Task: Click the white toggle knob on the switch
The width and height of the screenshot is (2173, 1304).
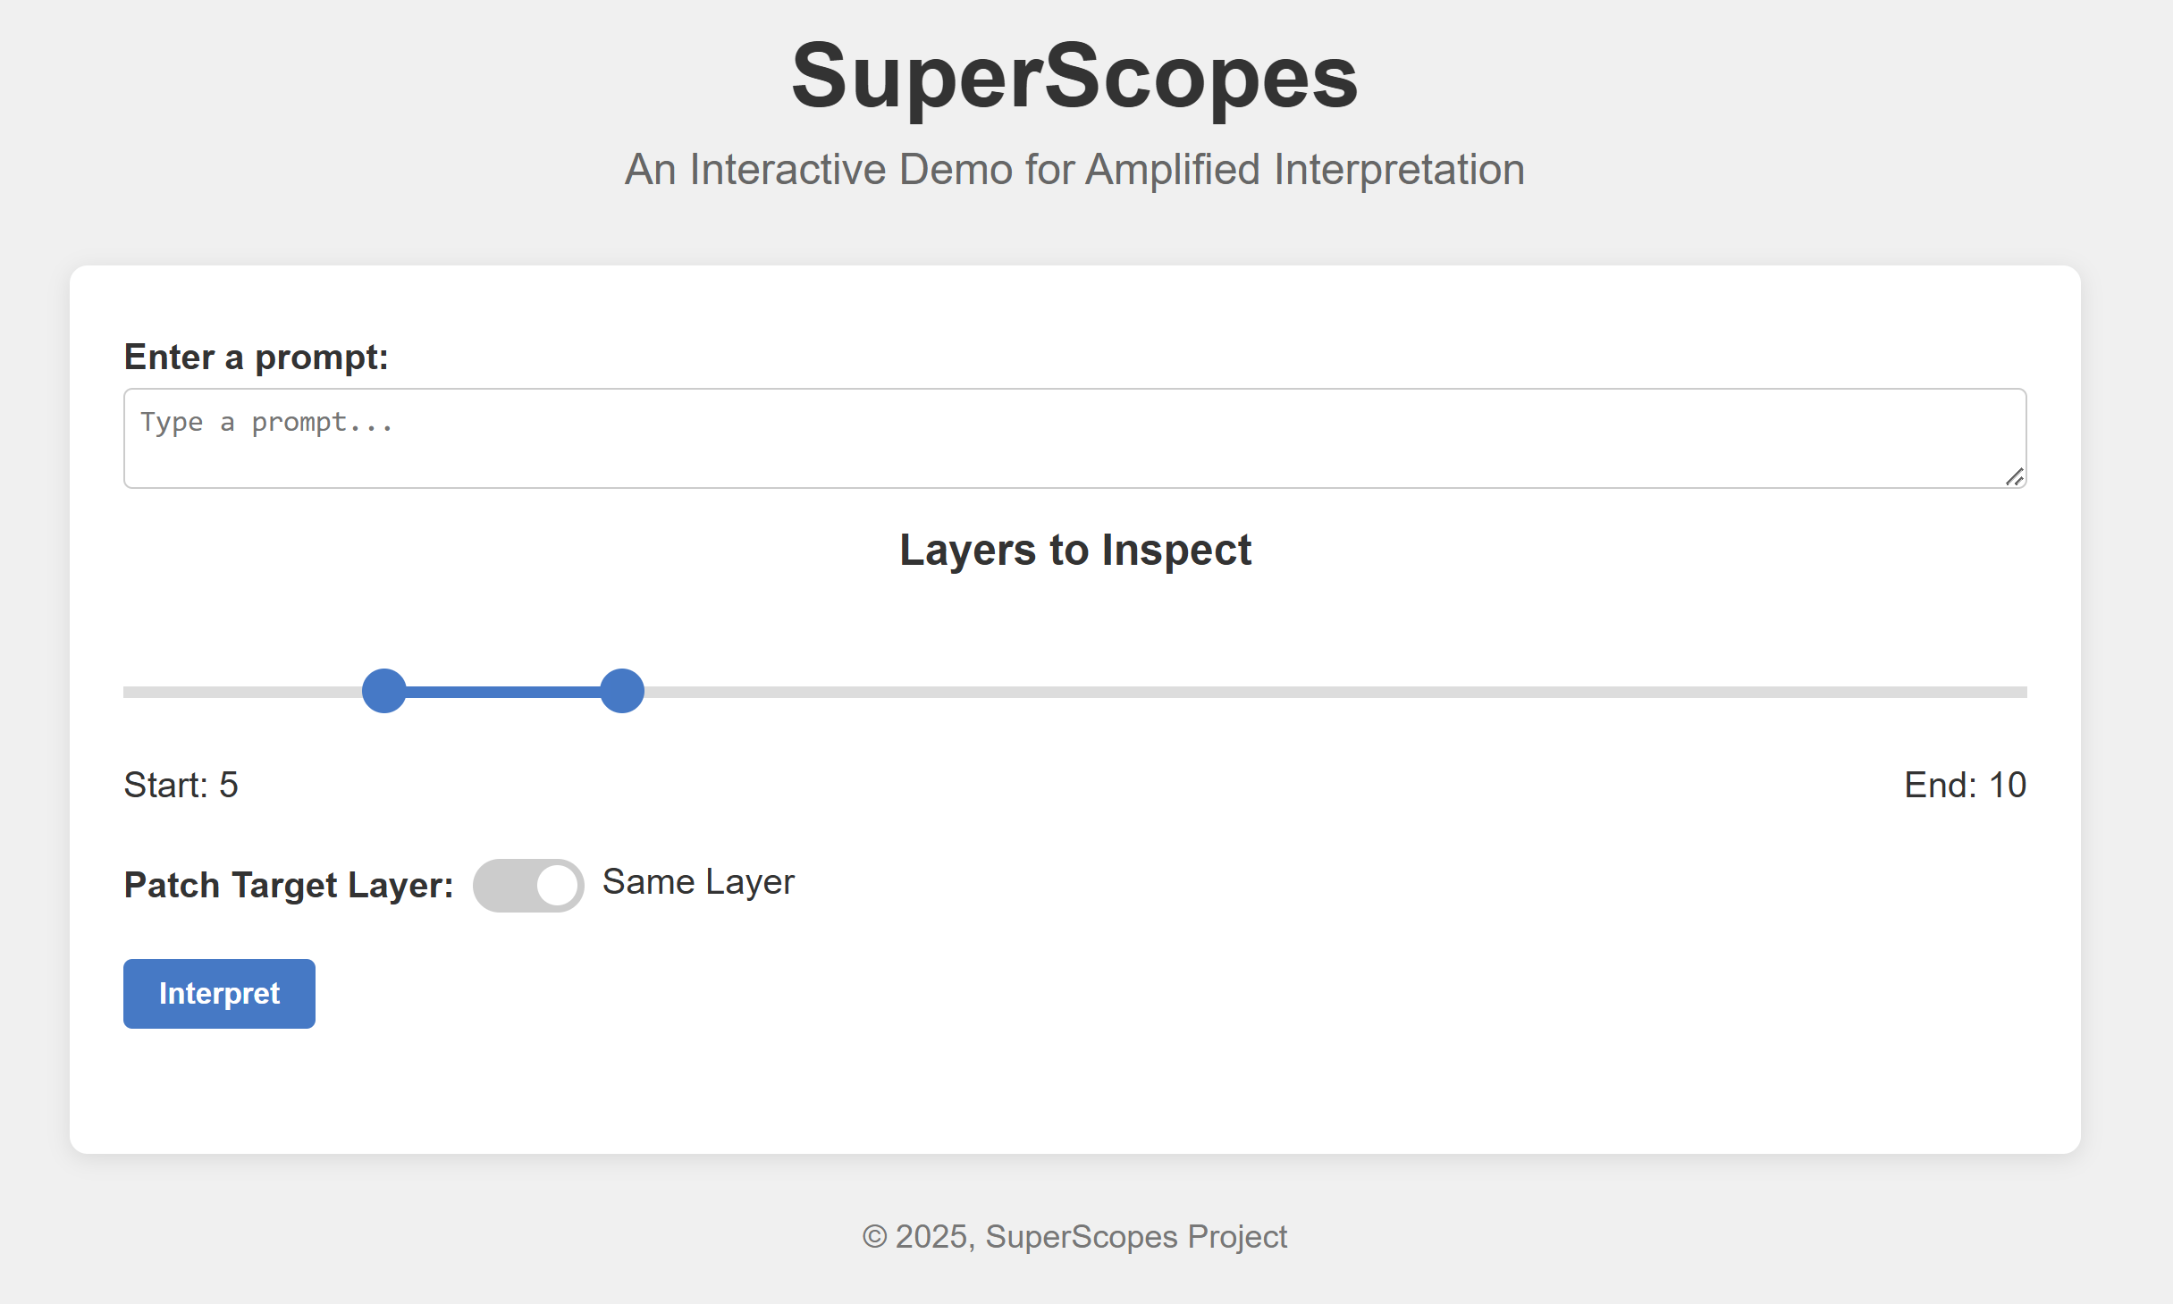Action: (557, 886)
